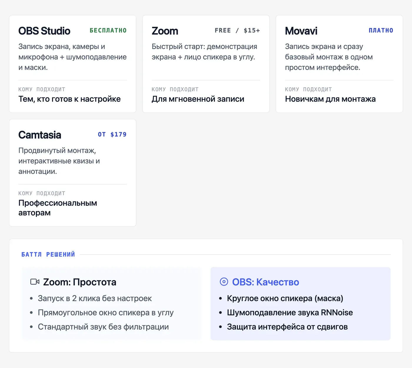
Task: Select the Zoom card title
Action: coord(165,31)
